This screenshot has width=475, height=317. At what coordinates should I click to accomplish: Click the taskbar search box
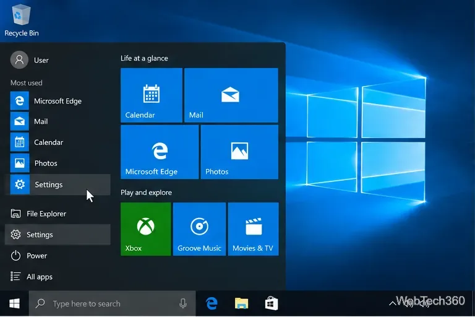[x=113, y=303]
